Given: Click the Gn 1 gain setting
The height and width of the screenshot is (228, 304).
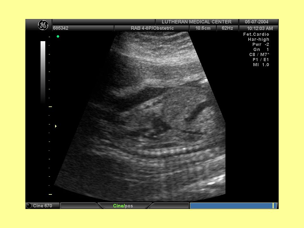Looking at the screenshot, I should pyautogui.click(x=261, y=49).
